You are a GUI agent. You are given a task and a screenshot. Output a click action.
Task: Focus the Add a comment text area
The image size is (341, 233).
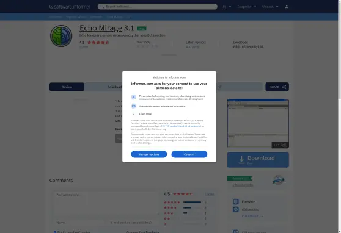[106, 204]
